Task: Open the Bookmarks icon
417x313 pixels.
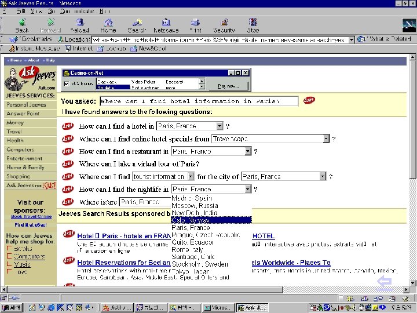Action: click(x=14, y=39)
